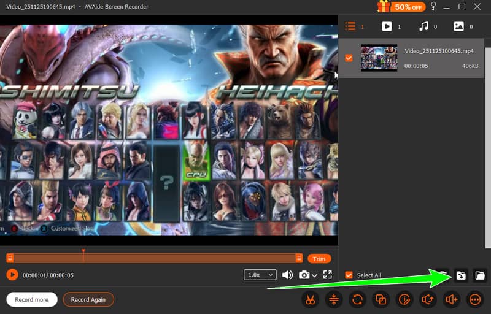
Task: Click the Record more button
Action: point(32,300)
